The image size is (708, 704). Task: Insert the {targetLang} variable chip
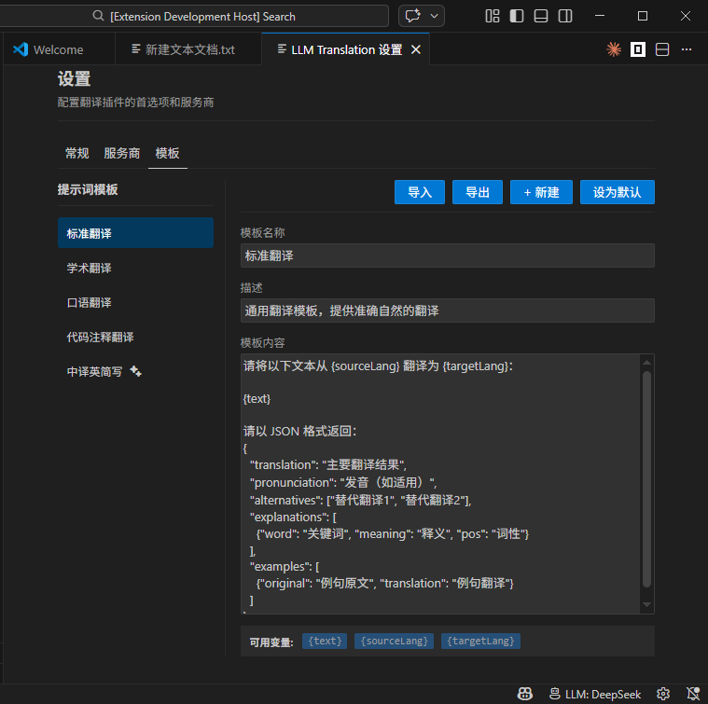[481, 641]
